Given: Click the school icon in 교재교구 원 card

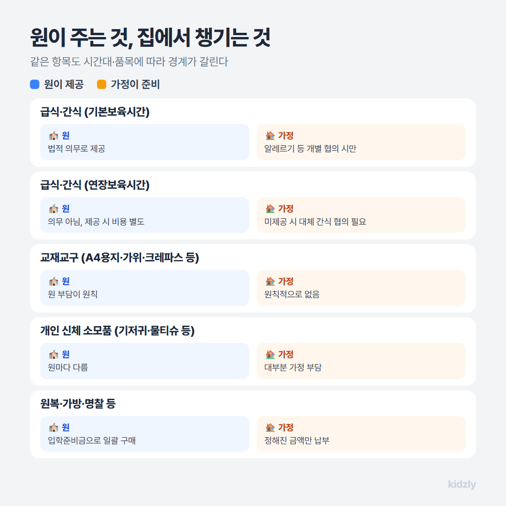Looking at the screenshot, I should [53, 282].
